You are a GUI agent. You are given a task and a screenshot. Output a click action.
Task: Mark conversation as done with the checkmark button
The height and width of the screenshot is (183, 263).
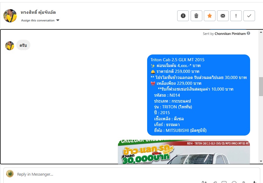pyautogui.click(x=249, y=16)
